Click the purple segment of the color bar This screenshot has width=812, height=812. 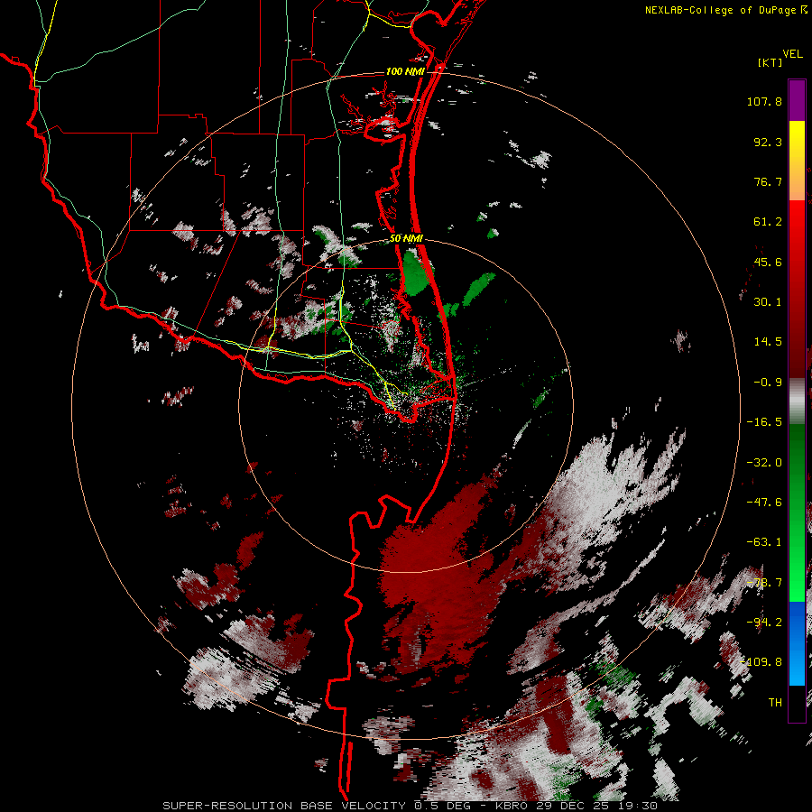(797, 100)
